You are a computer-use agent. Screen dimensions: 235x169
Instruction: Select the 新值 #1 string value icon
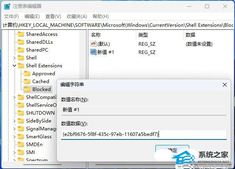[93, 52]
